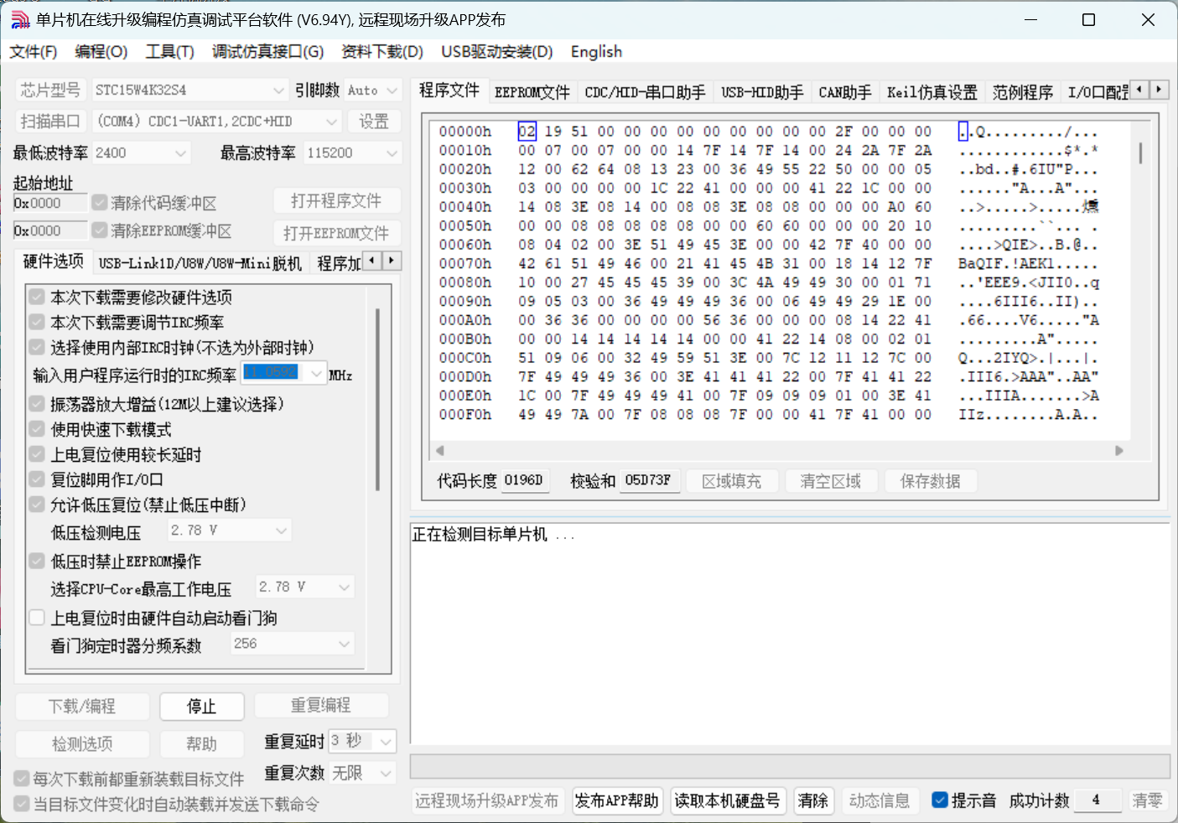
Task: Click hex view vertical scrollbar thumb
Action: click(1140, 153)
